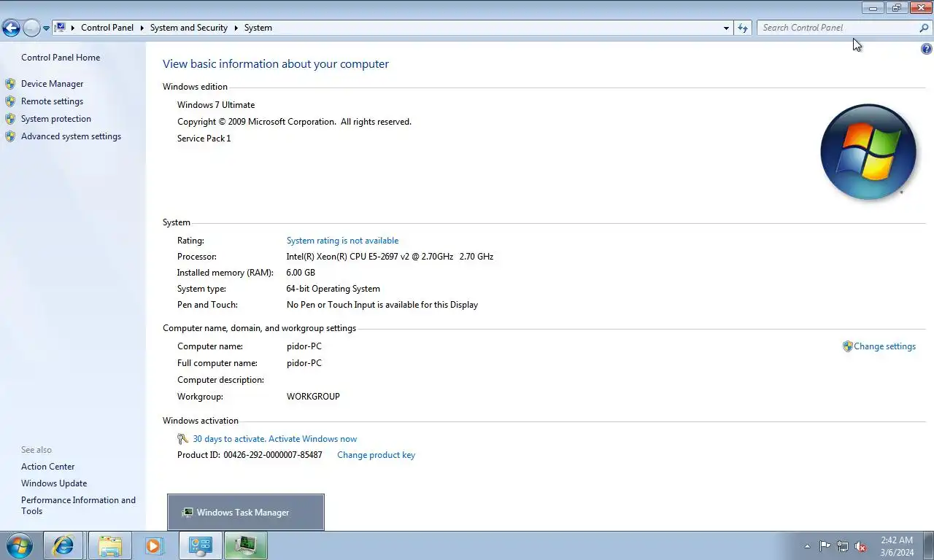934x560 pixels.
Task: Open Help via question mark icon
Action: tap(927, 50)
